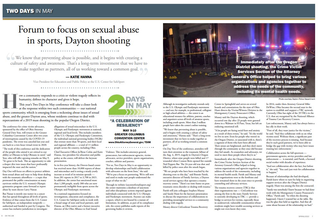Click the Oregon District crime scene photo
This screenshot has height=219, width=318.
coord(239,60)
